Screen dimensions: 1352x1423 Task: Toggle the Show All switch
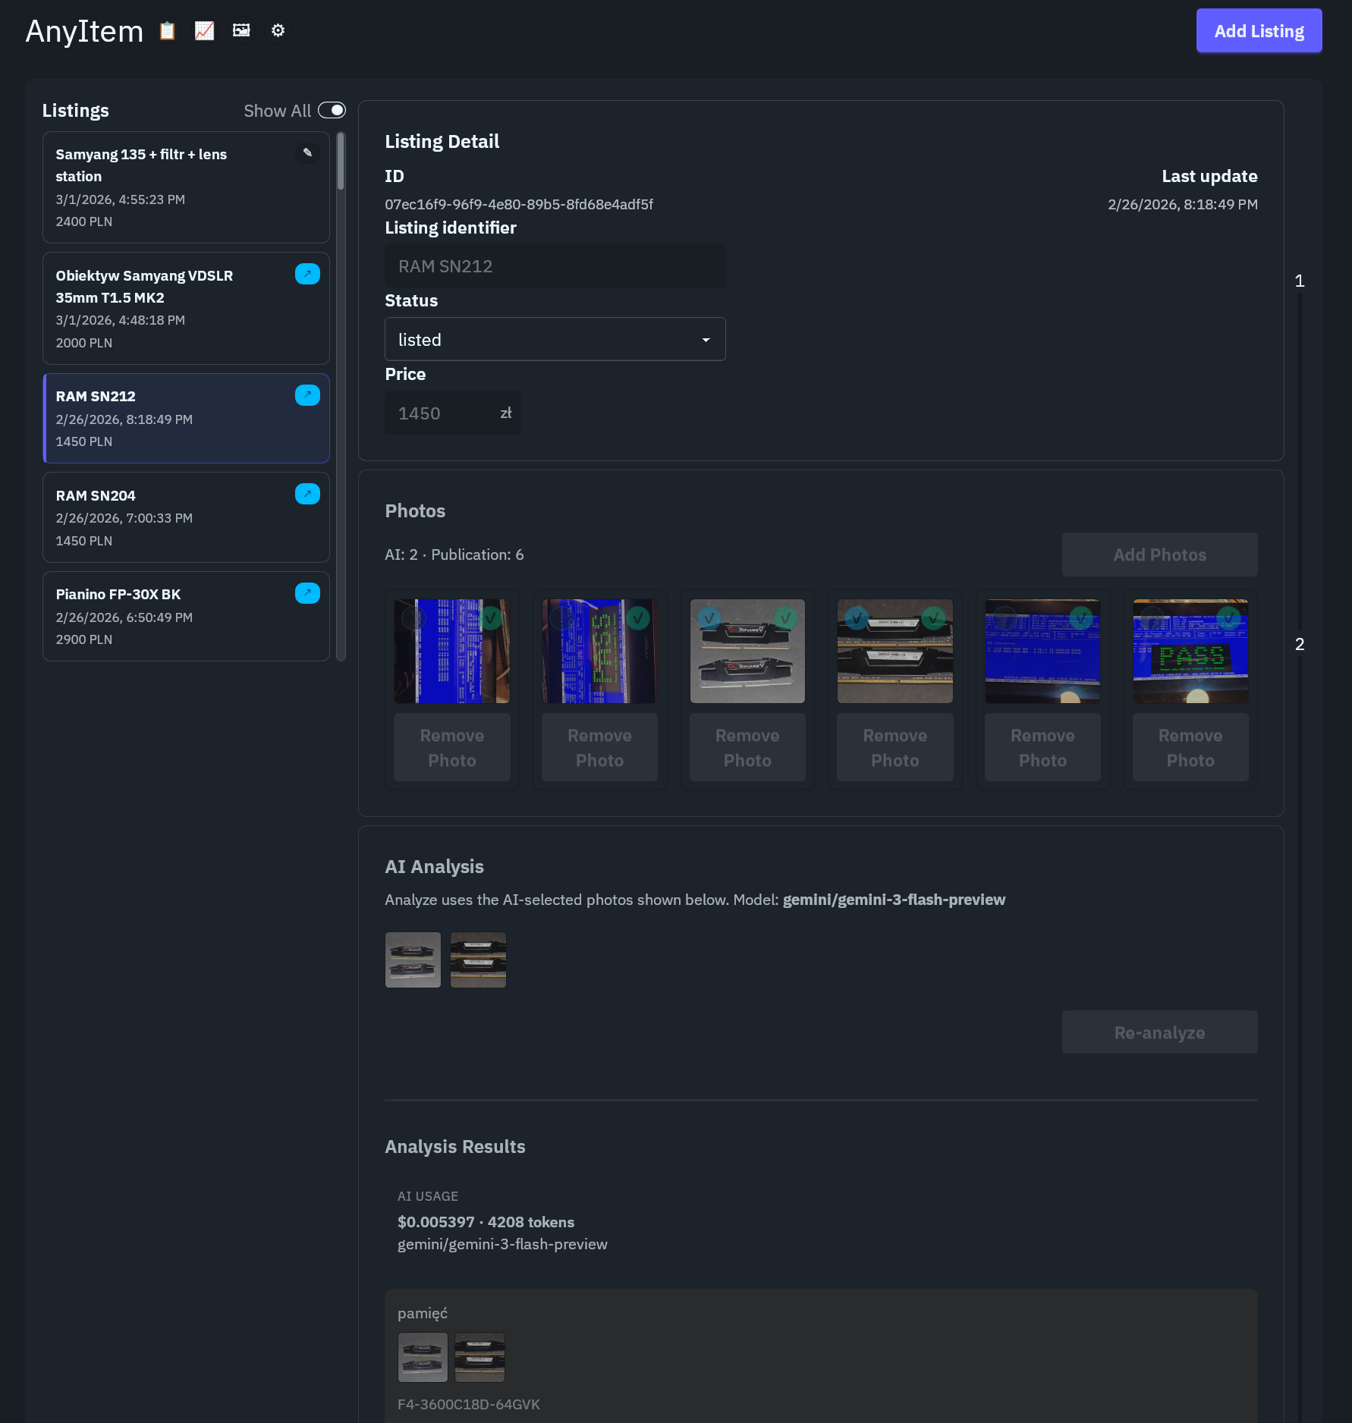point(332,111)
